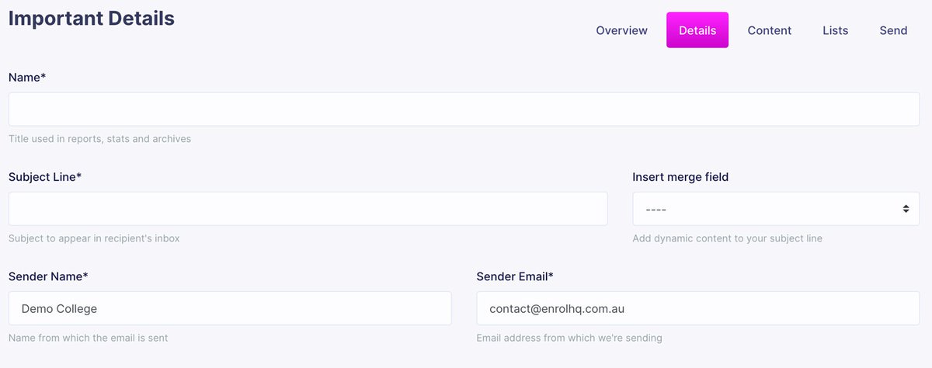This screenshot has width=932, height=368.
Task: Click the Subject Line* label
Action: click(x=45, y=176)
